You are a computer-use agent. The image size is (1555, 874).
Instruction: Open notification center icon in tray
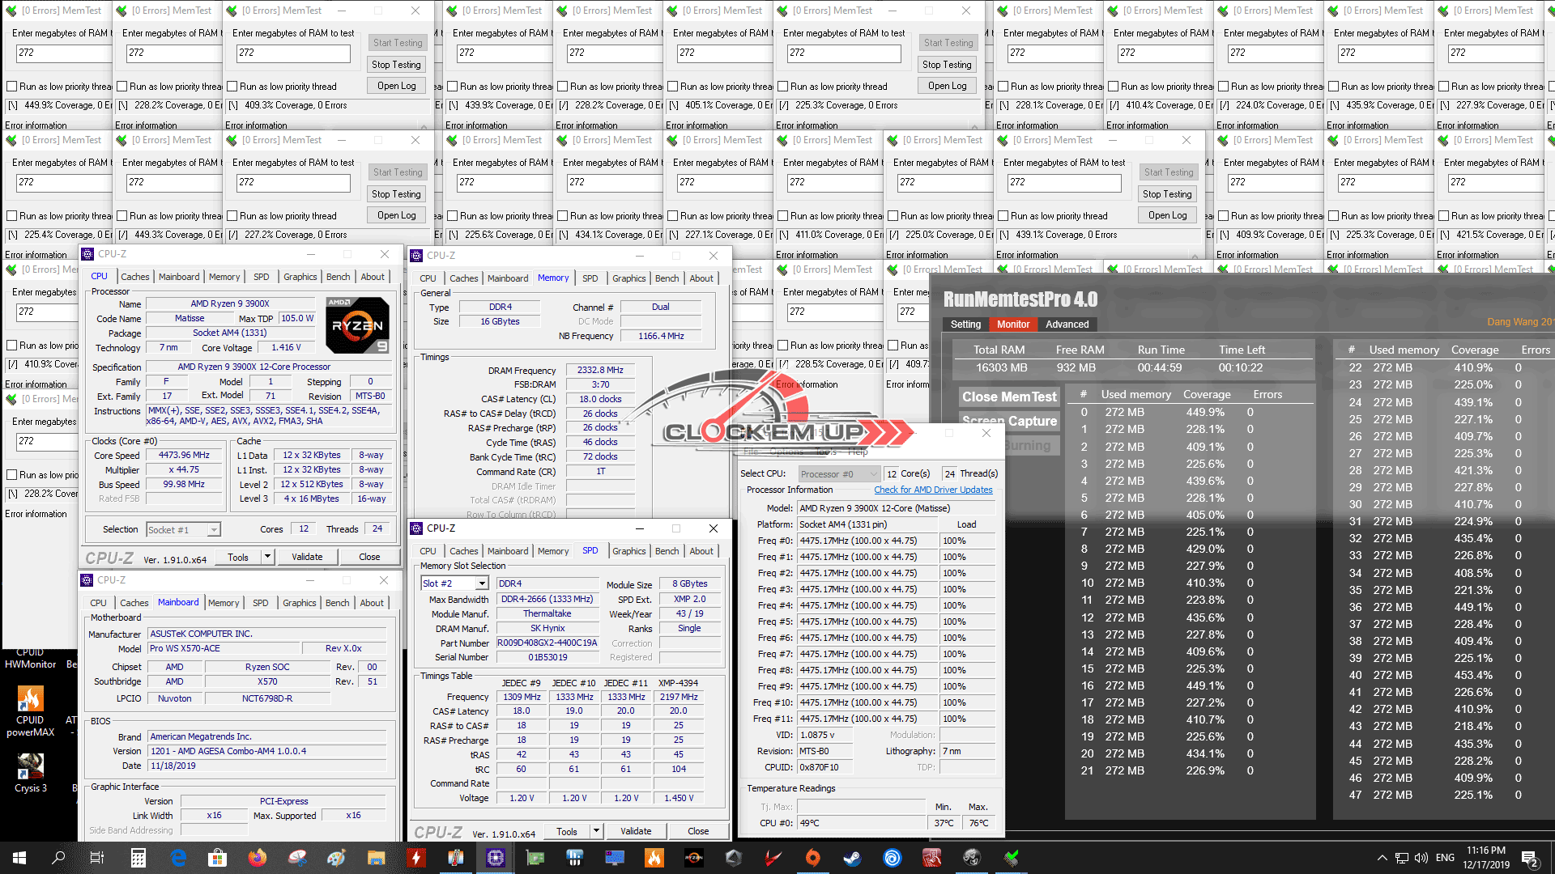(x=1530, y=859)
